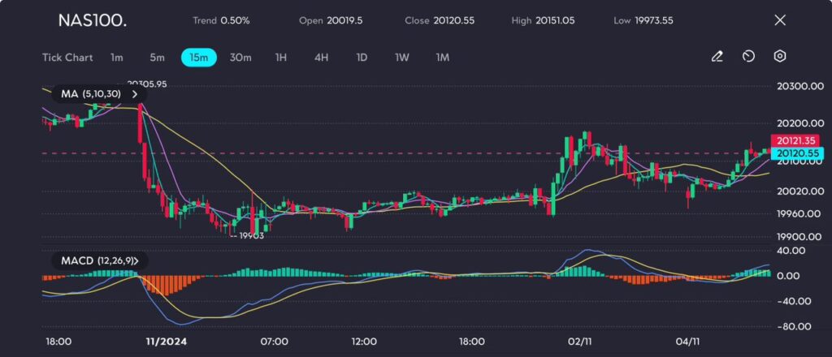Switch to the 1W weekly timeframe
This screenshot has width=832, height=357.
(401, 58)
